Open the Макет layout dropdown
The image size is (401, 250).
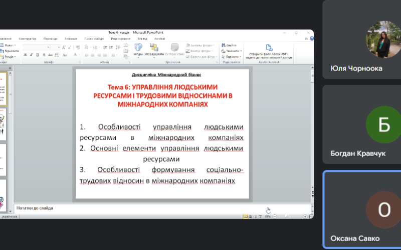pyautogui.click(x=8, y=45)
